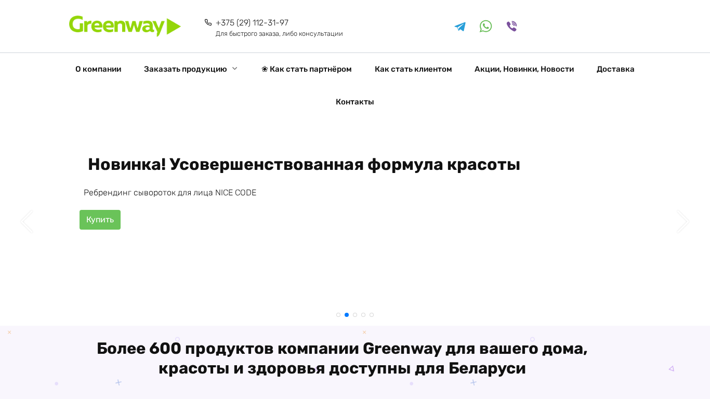Open the WhatsApp contact icon

click(486, 26)
